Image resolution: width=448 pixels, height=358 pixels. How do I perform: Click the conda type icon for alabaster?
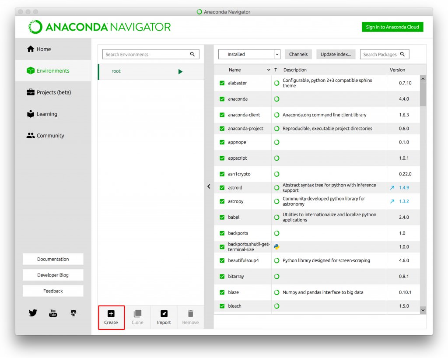pyautogui.click(x=276, y=83)
